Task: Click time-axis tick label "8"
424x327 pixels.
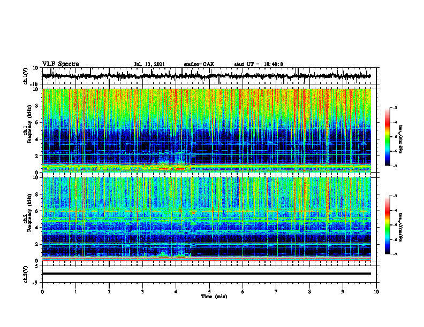Action: (x=309, y=292)
